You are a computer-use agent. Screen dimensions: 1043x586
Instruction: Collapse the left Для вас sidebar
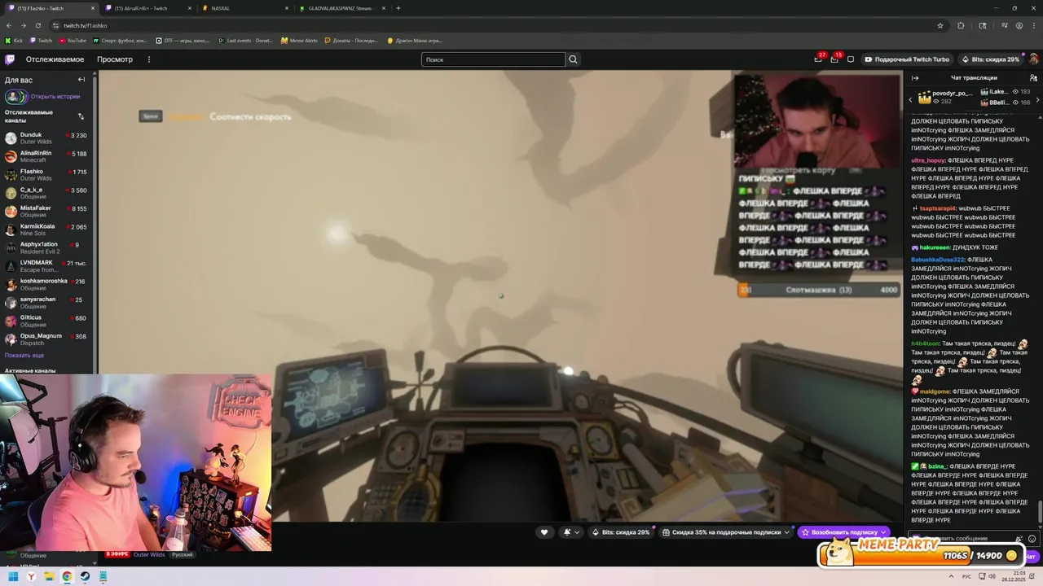pos(81,80)
